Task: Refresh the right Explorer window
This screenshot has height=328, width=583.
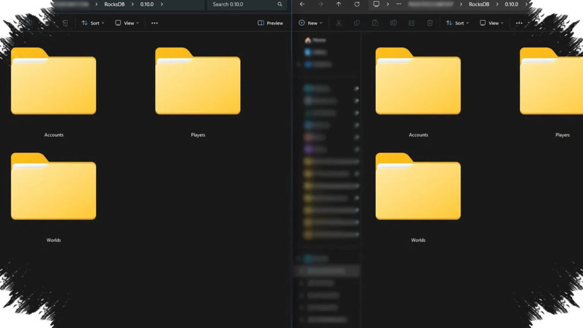Action: pyautogui.click(x=357, y=4)
